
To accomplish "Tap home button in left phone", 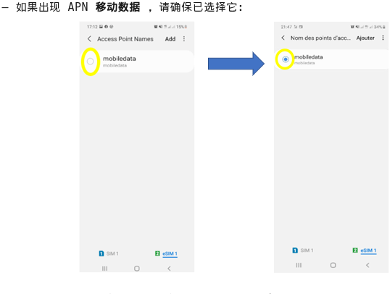I will click(137, 269).
